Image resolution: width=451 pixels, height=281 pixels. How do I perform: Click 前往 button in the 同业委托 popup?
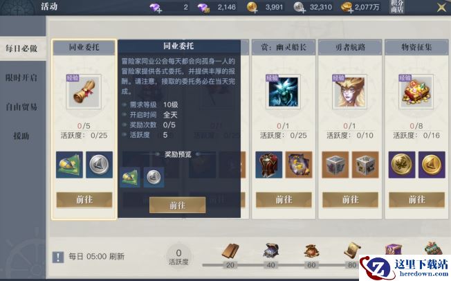[178, 205]
